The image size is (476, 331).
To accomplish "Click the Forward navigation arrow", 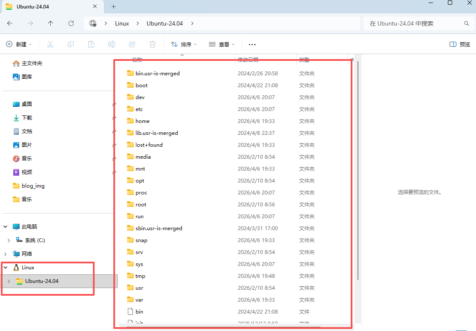I will tap(30, 23).
